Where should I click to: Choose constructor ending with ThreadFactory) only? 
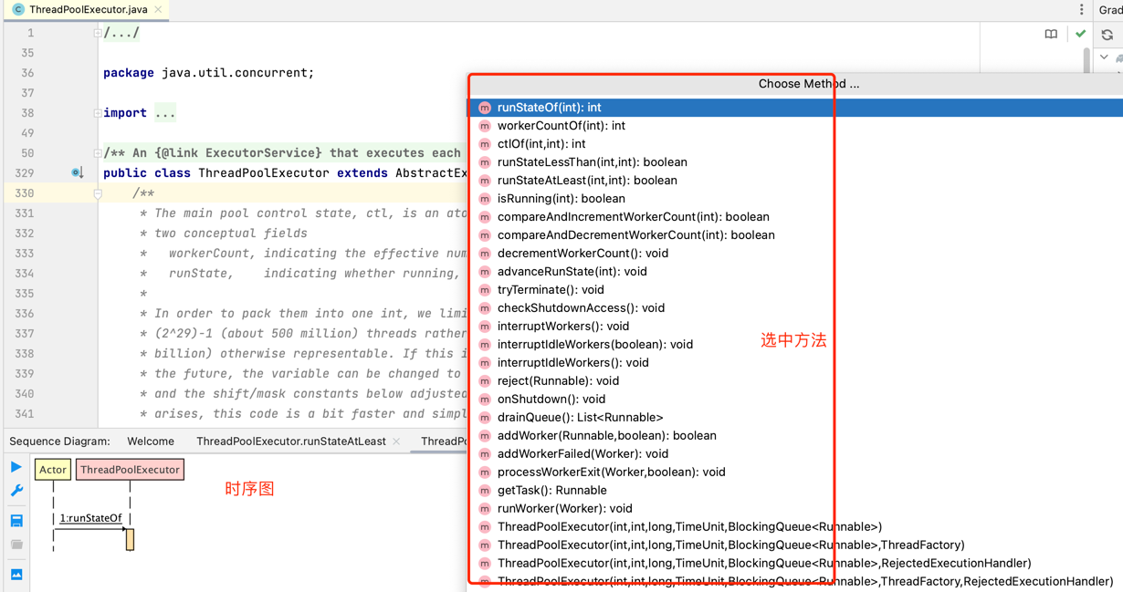(x=795, y=545)
